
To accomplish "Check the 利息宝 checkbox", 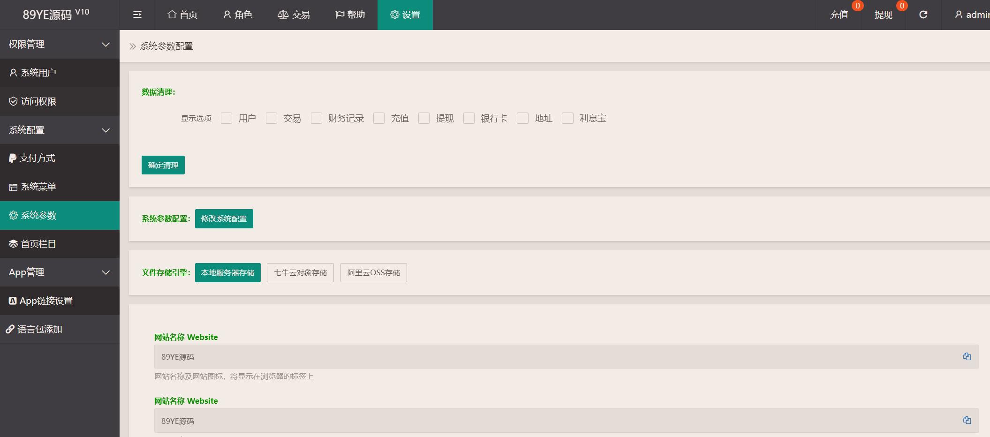I will [x=567, y=118].
